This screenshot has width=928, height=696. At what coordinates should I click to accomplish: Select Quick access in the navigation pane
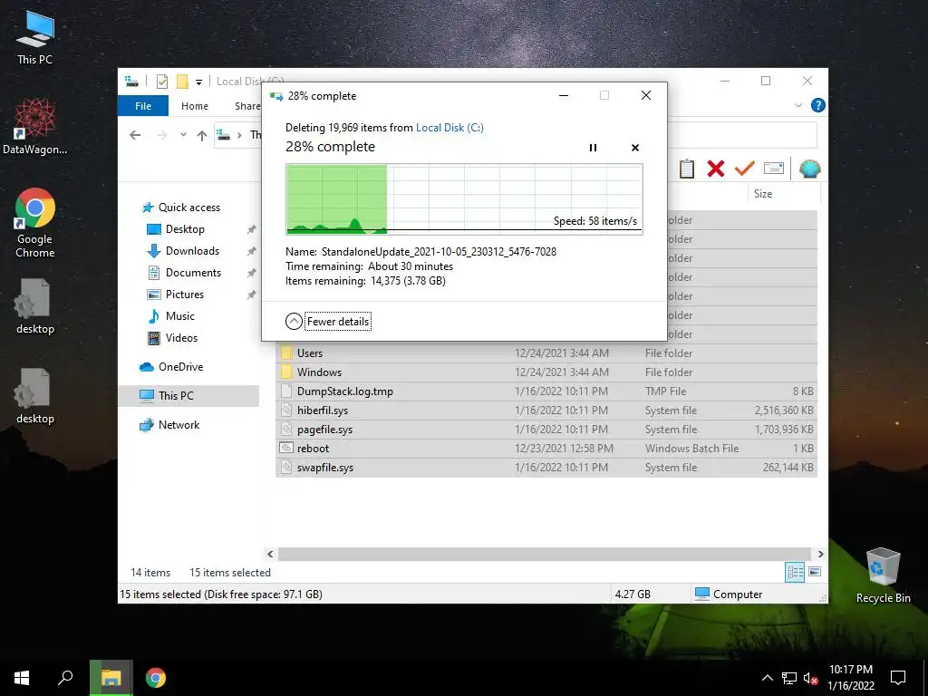pyautogui.click(x=189, y=208)
